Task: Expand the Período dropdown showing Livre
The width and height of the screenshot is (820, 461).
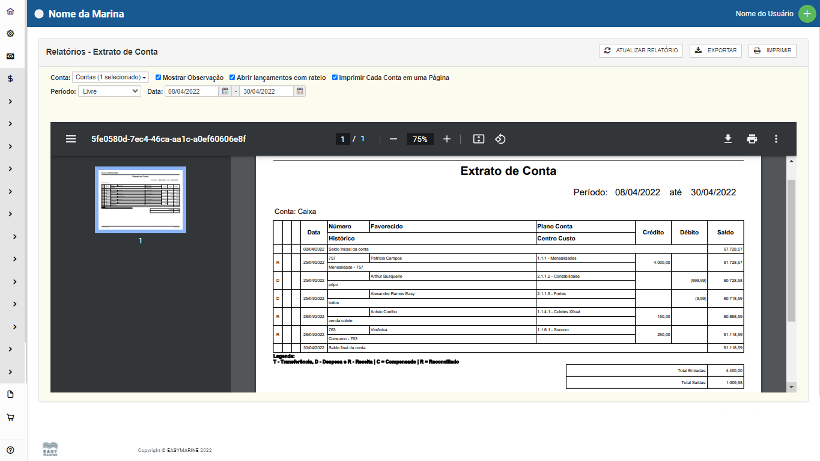Action: coord(110,91)
